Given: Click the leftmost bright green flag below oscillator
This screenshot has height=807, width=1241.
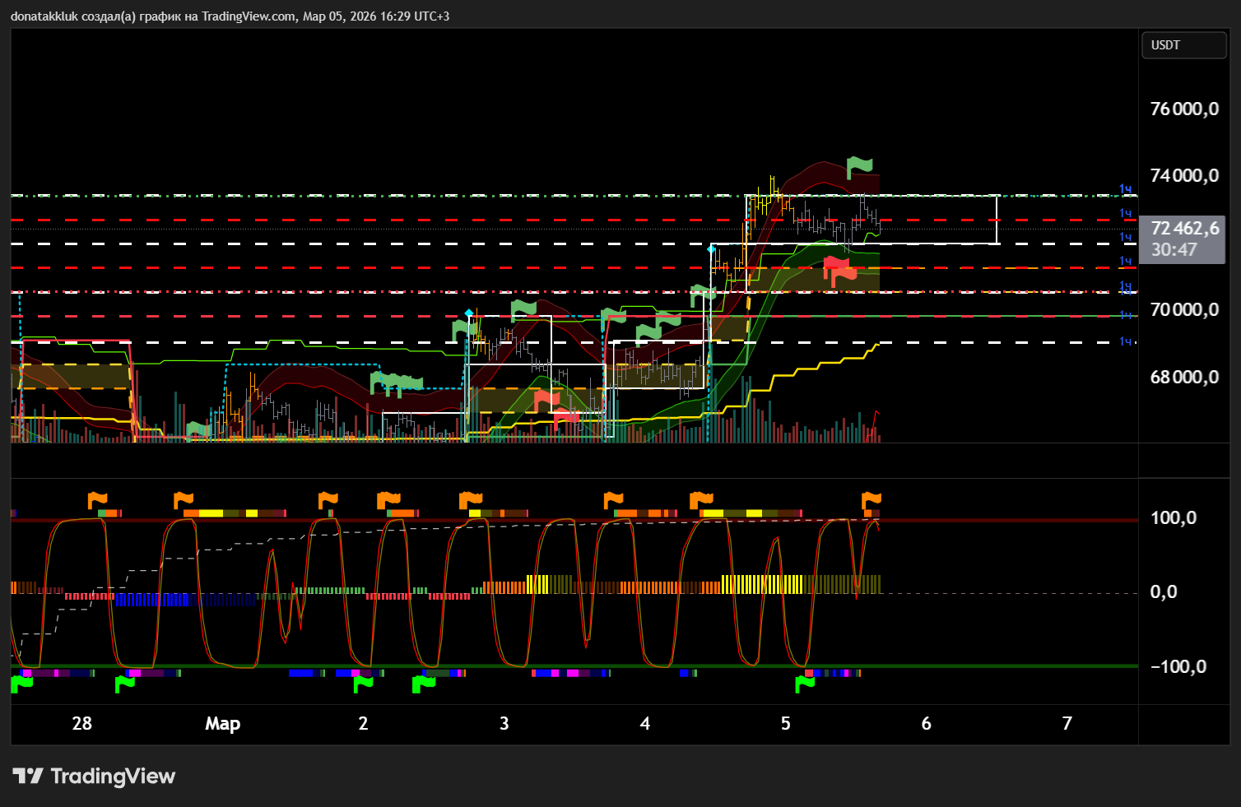Looking at the screenshot, I should (x=21, y=684).
